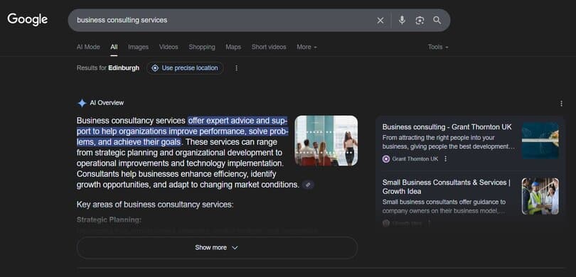The image size is (576, 277).
Task: Click the Grant Thornton UK source name
Action: point(415,159)
